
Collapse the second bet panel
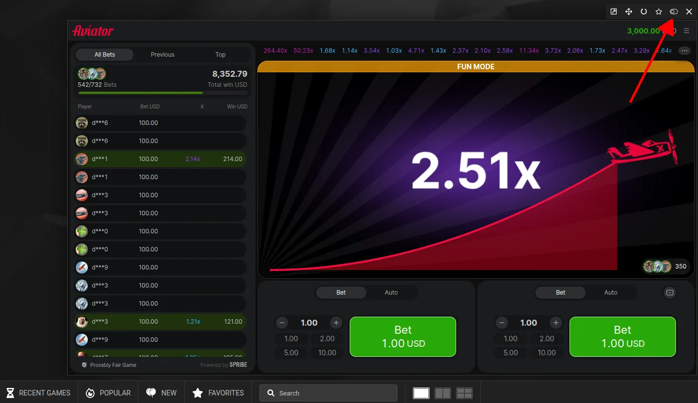(669, 293)
